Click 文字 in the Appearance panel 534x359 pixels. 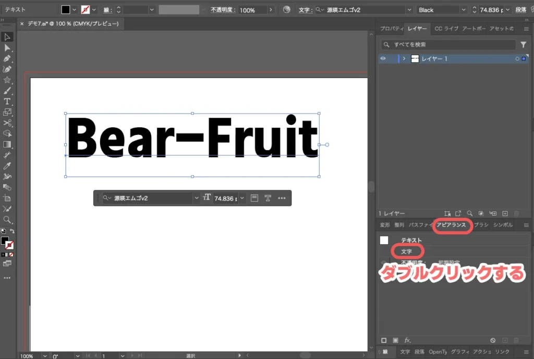click(407, 252)
